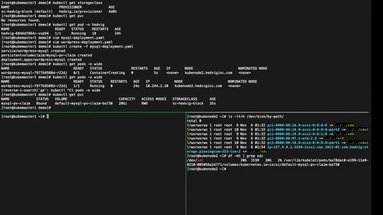Click the 'VOLUME' column header

[61, 99]
